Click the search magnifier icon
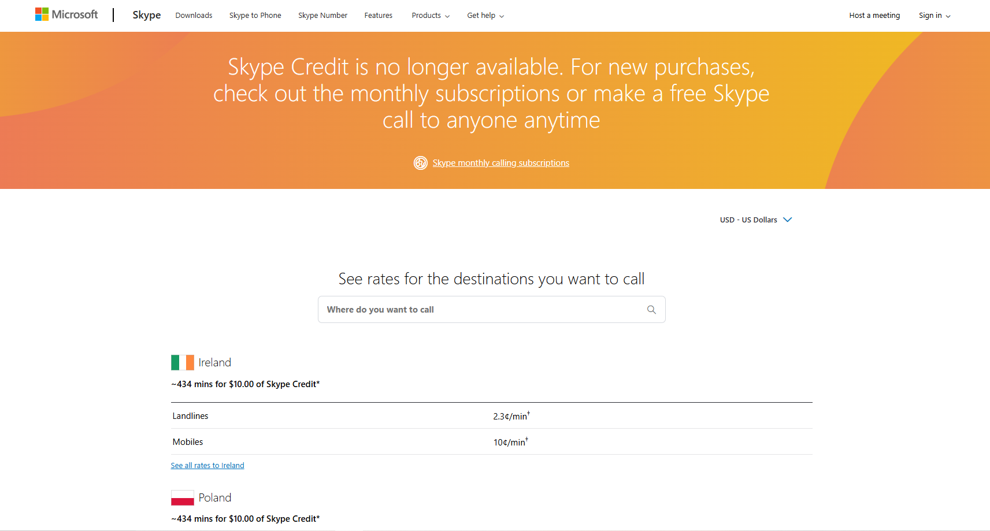Viewport: 990px width, 531px height. click(651, 310)
